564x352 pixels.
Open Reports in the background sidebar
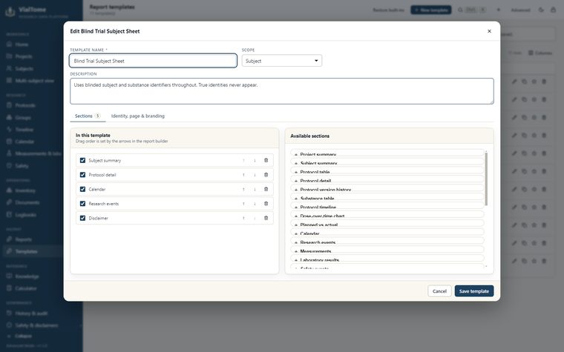[x=24, y=239]
